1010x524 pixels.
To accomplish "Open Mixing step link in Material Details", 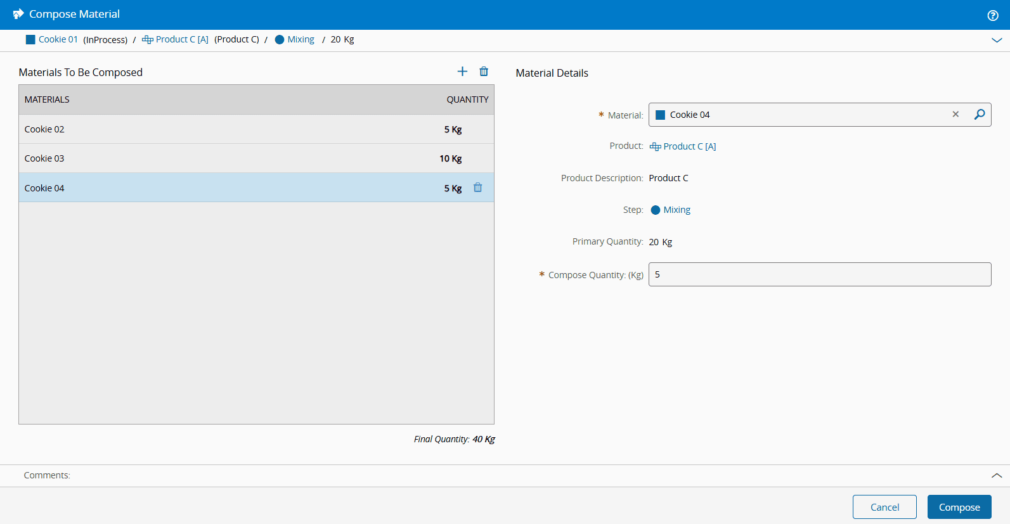I will [x=677, y=210].
